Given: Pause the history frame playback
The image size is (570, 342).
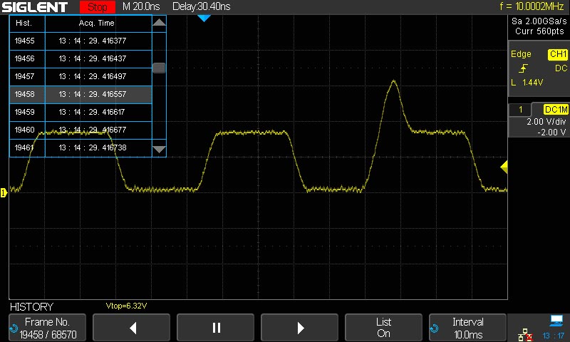Looking at the screenshot, I should point(216,328).
